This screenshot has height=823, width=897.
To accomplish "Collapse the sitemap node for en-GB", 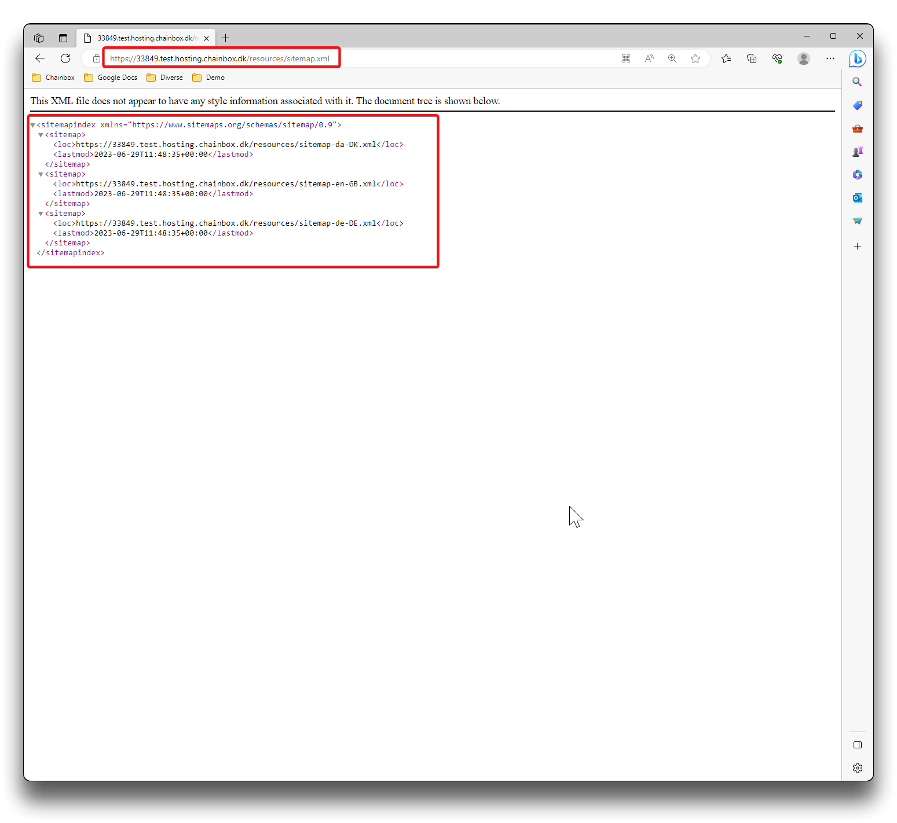I will pyautogui.click(x=41, y=174).
